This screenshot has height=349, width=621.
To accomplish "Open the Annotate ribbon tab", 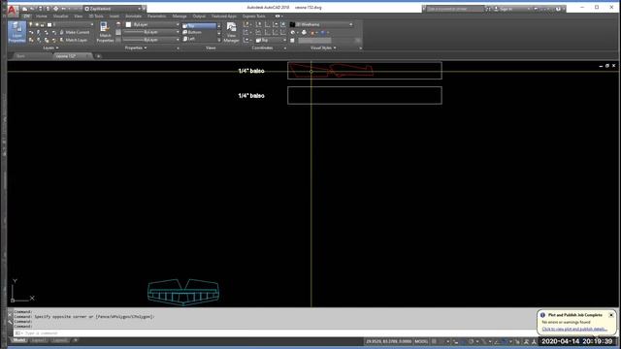I will (x=134, y=16).
